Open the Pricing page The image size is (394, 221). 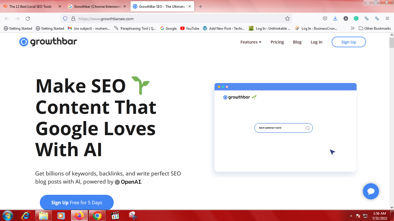coord(277,42)
